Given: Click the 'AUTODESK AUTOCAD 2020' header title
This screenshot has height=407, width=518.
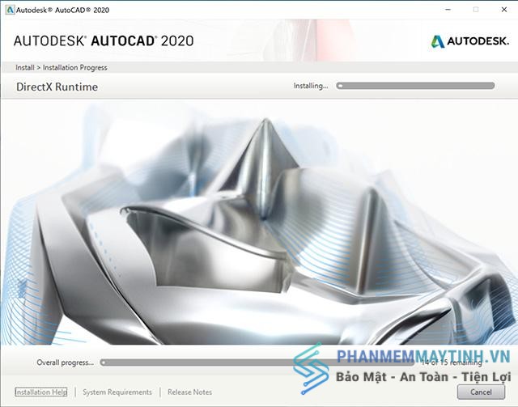Looking at the screenshot, I should click(104, 41).
